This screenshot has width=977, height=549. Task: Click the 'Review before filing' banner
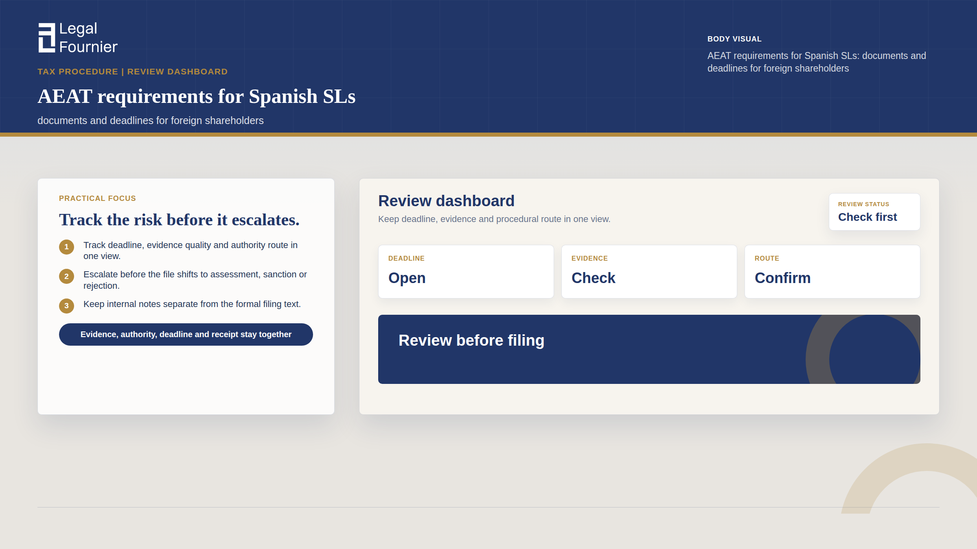(x=649, y=349)
